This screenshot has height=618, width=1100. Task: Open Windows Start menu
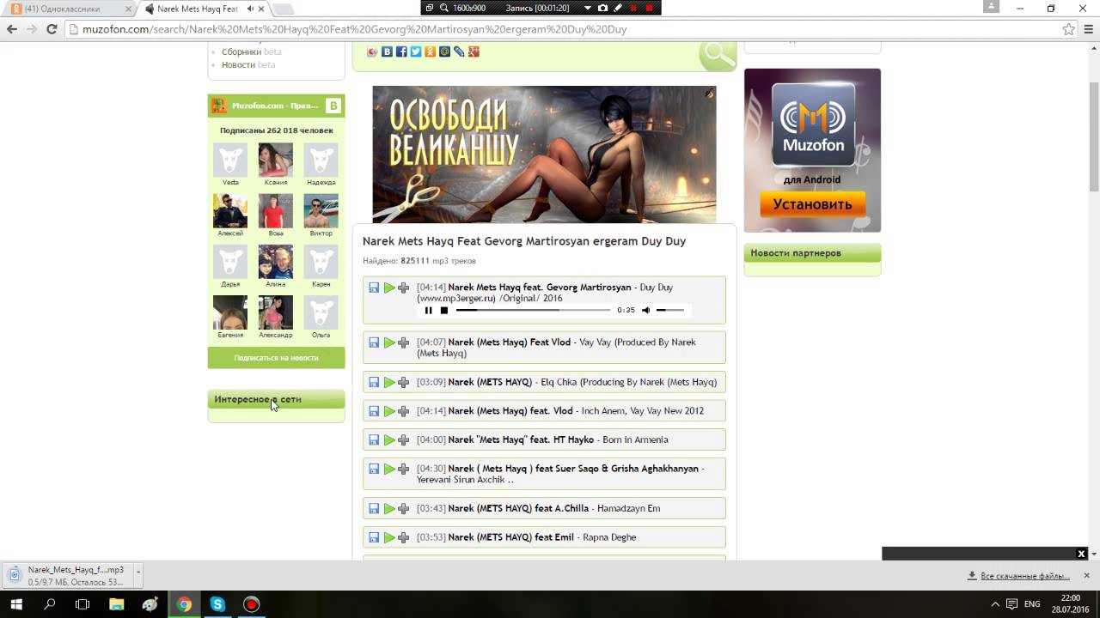tap(16, 604)
